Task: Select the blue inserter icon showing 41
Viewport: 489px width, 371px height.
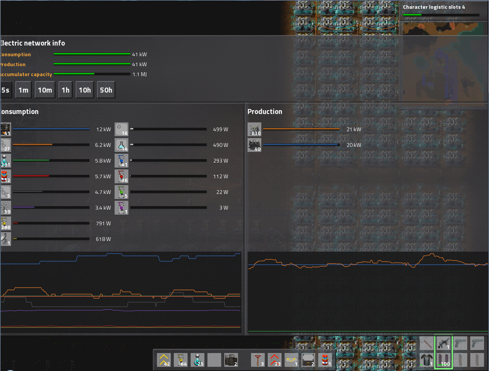Action: click(121, 161)
